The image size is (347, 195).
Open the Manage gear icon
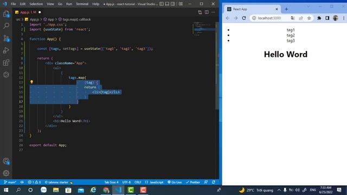tap(6, 173)
